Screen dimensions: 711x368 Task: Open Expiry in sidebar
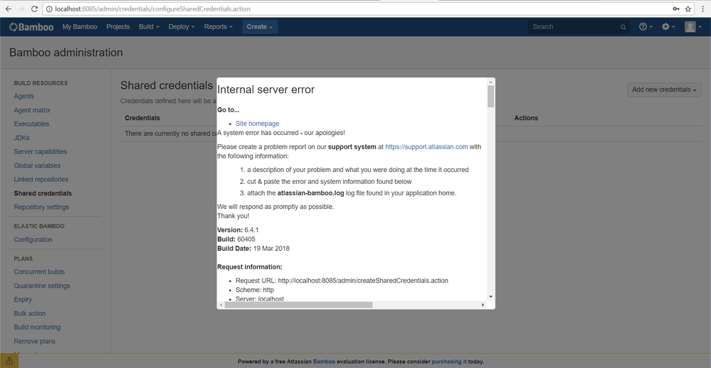23,299
